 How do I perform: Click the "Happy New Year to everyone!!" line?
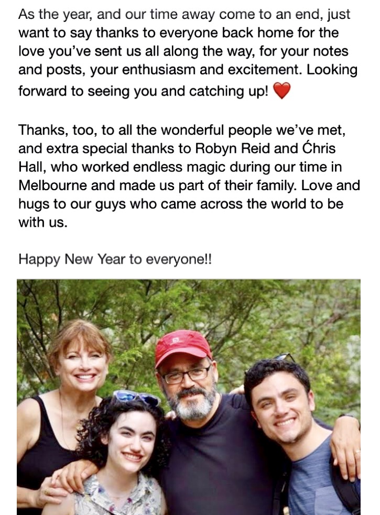[x=115, y=259]
